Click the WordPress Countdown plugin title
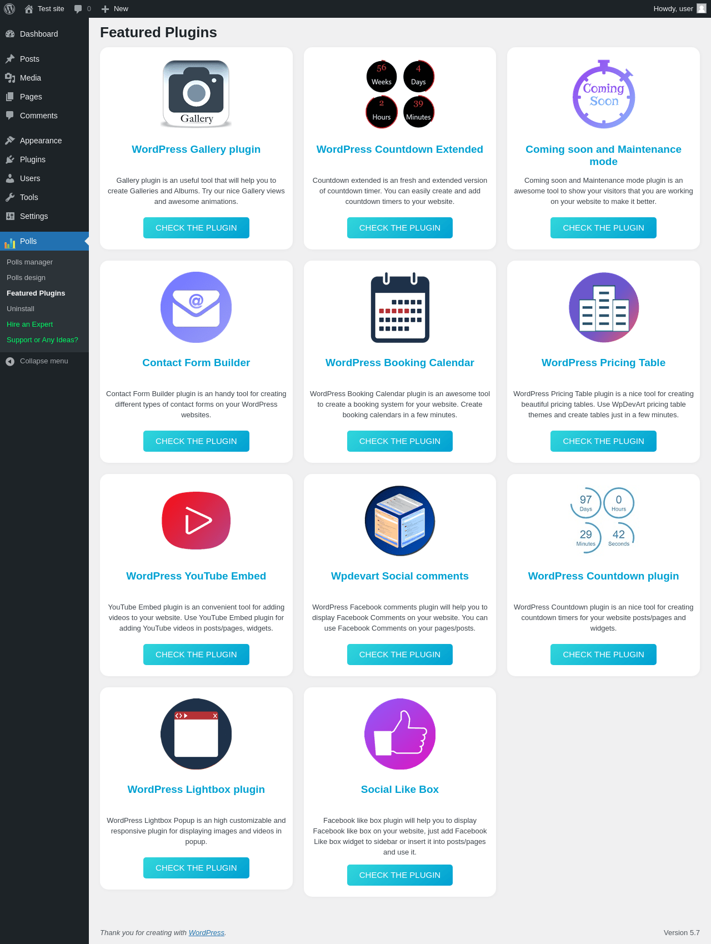Image resolution: width=711 pixels, height=944 pixels. (x=603, y=576)
